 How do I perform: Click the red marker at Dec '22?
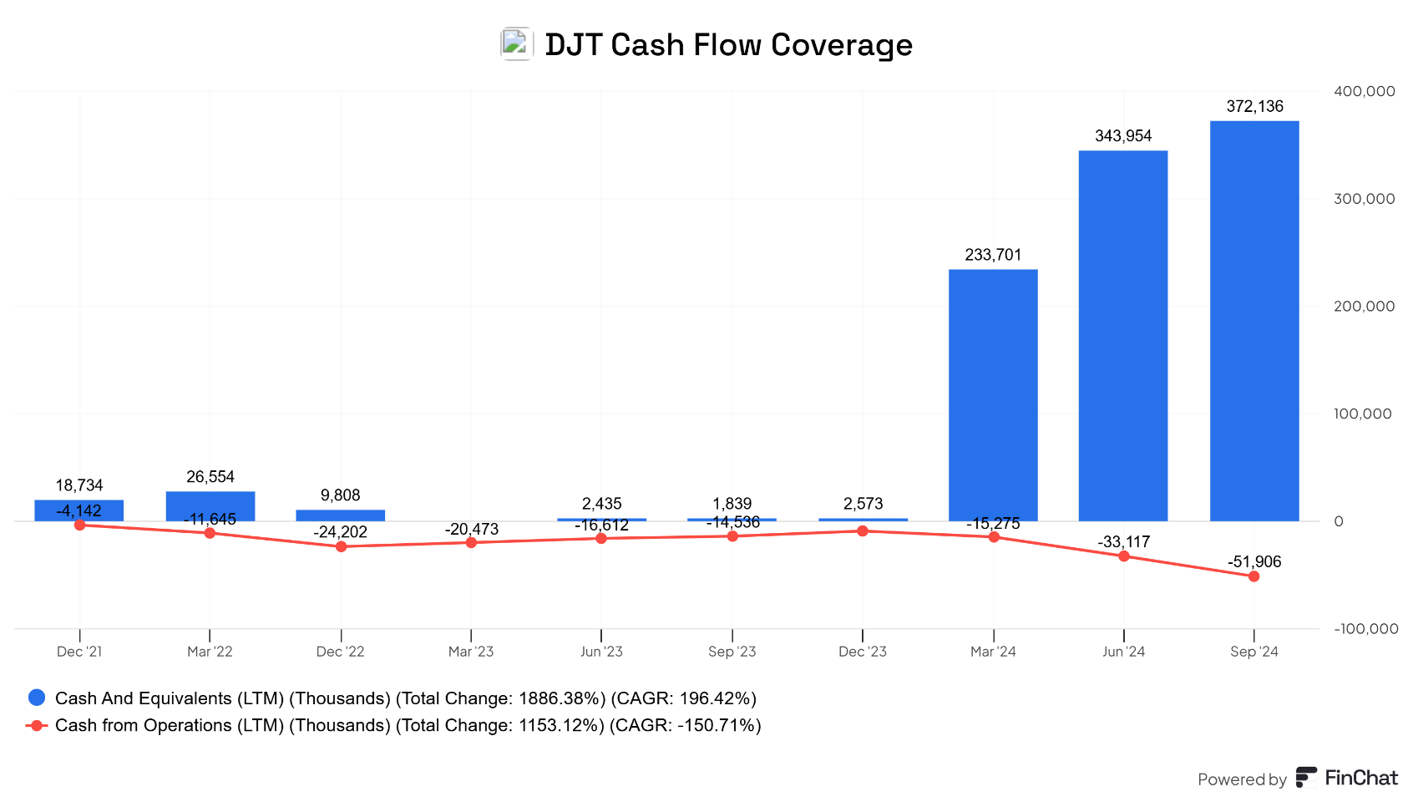pyautogui.click(x=340, y=546)
